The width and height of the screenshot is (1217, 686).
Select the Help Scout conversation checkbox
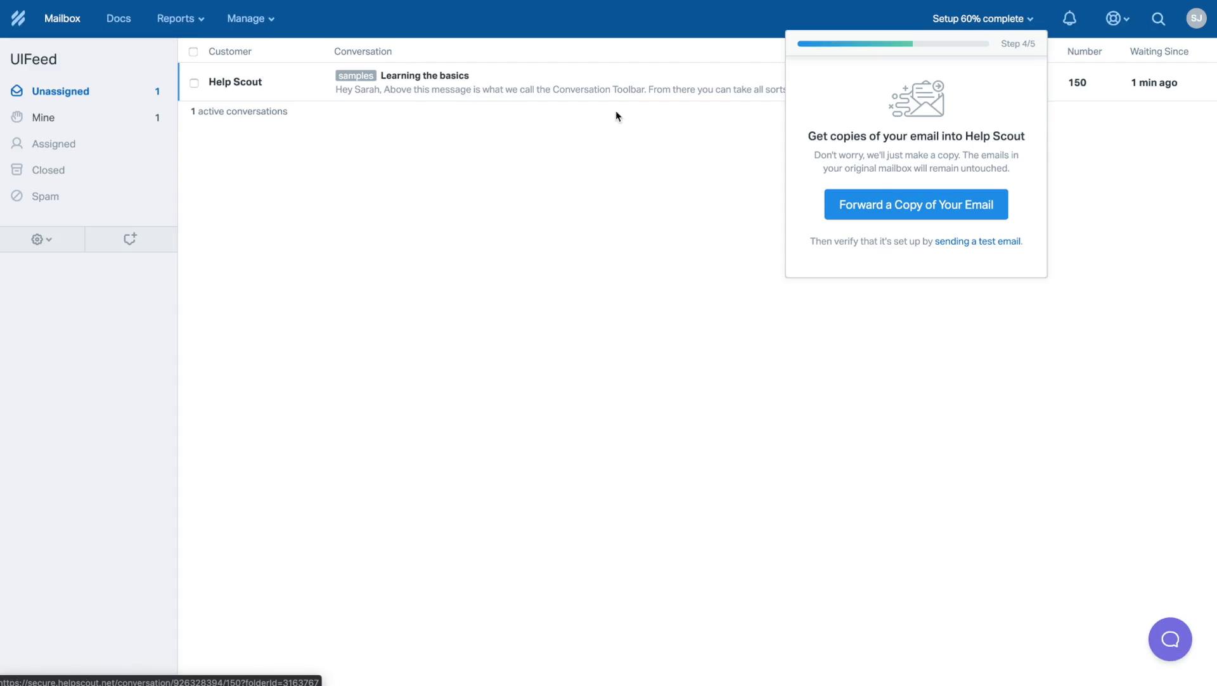193,82
